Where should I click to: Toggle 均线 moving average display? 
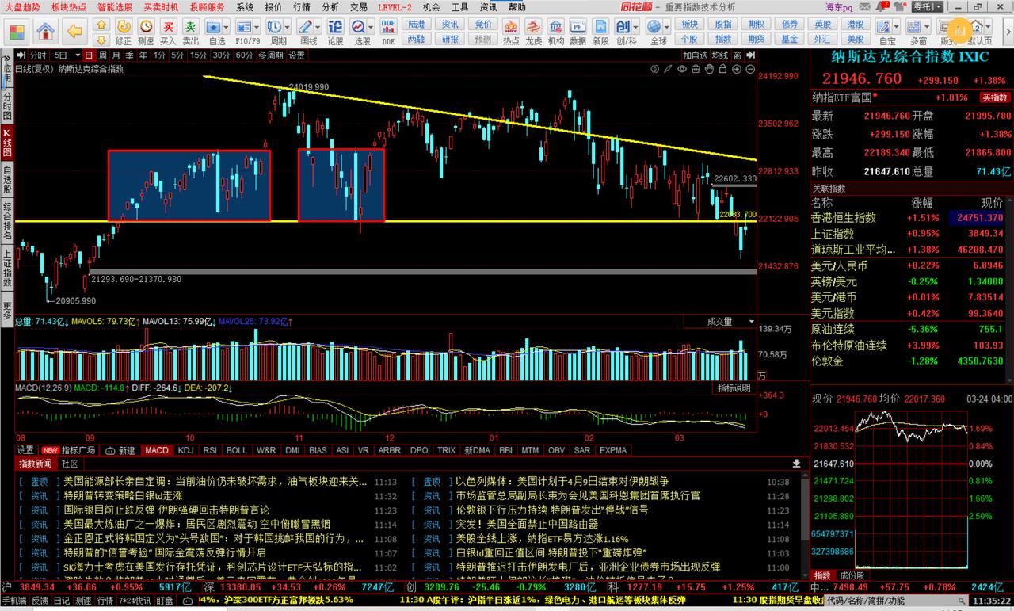click(719, 55)
